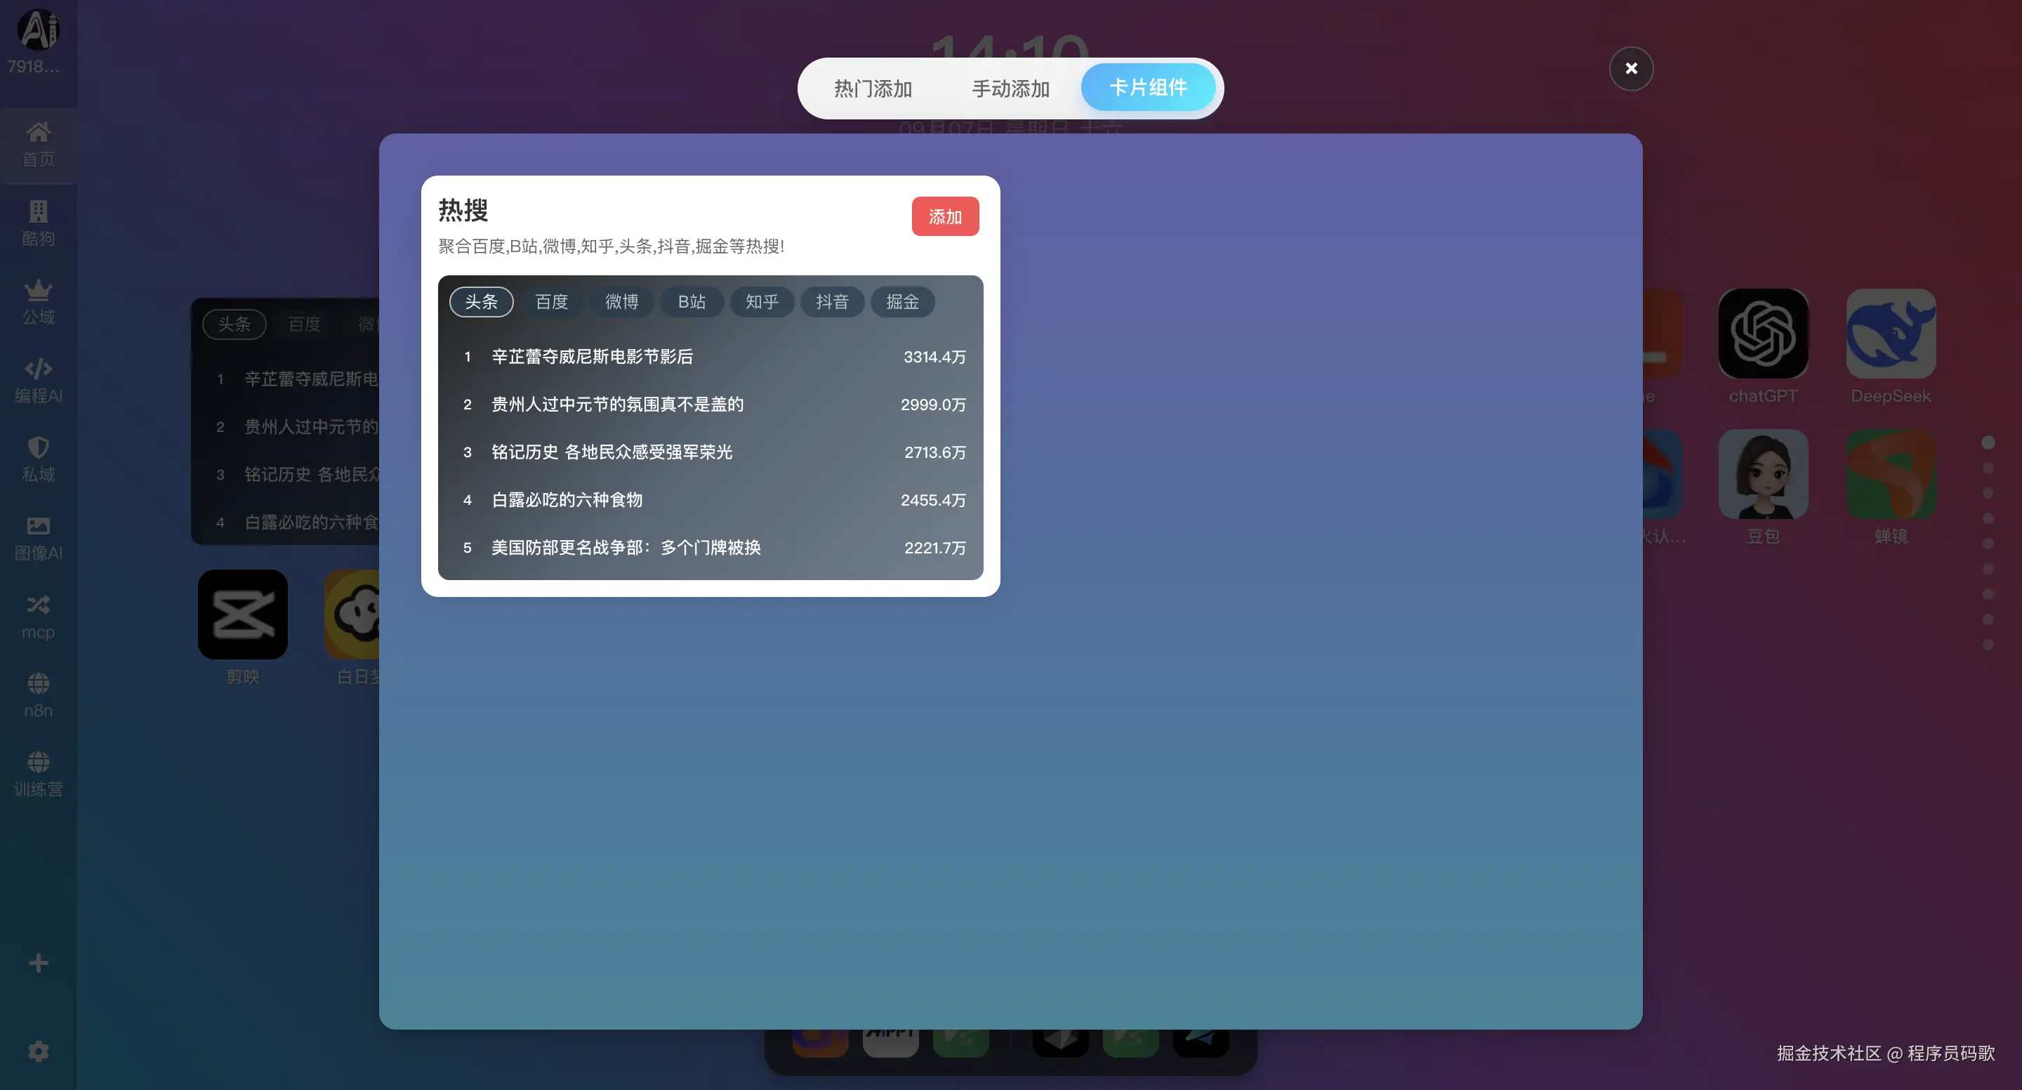
Task: Open the 剪映 app icon
Action: [242, 615]
